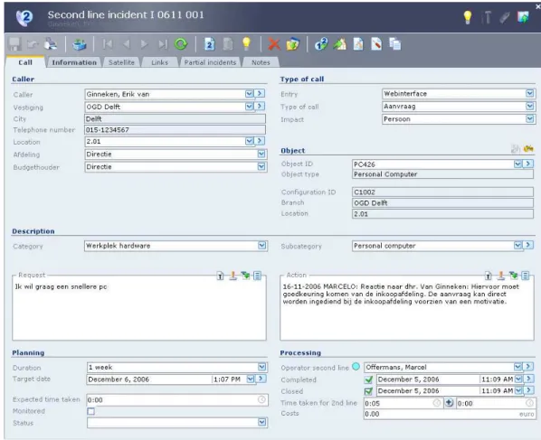Go to first record arrow icon
Image resolution: width=541 pixels, height=440 pixels.
108,44
